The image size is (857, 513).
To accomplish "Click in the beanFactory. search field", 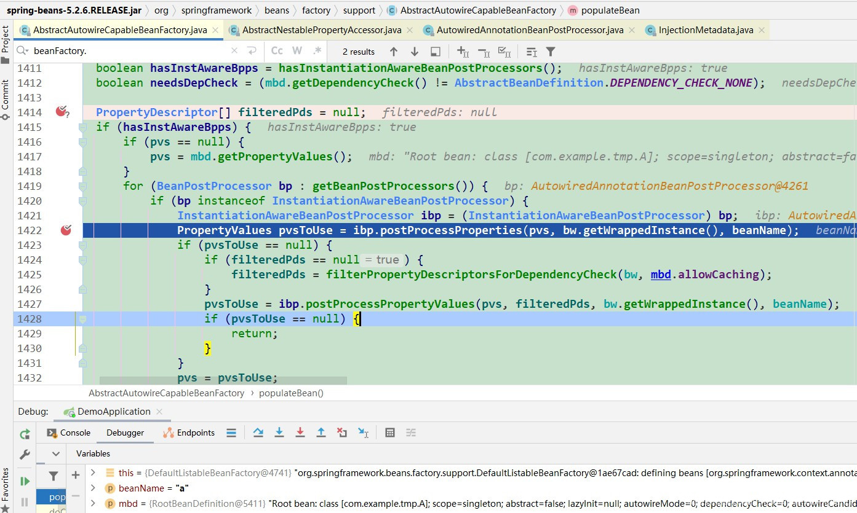I will 129,51.
